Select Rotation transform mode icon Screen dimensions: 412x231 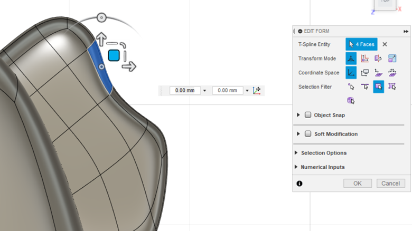pyautogui.click(x=378, y=58)
